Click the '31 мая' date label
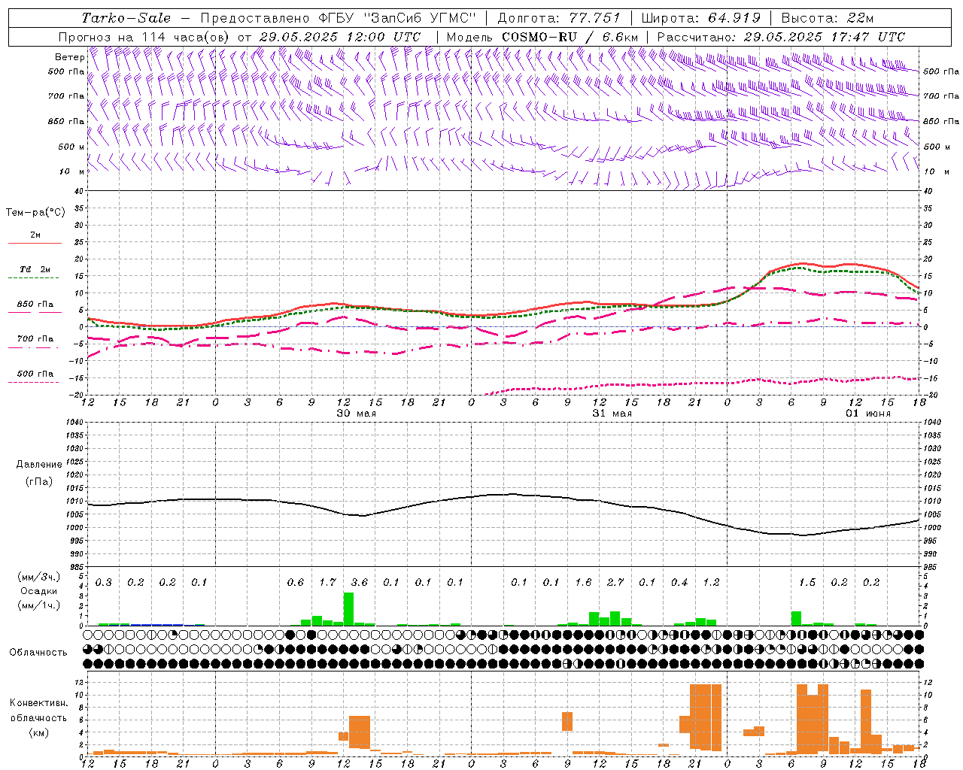Image resolution: width=963 pixels, height=770 pixels. 612,413
